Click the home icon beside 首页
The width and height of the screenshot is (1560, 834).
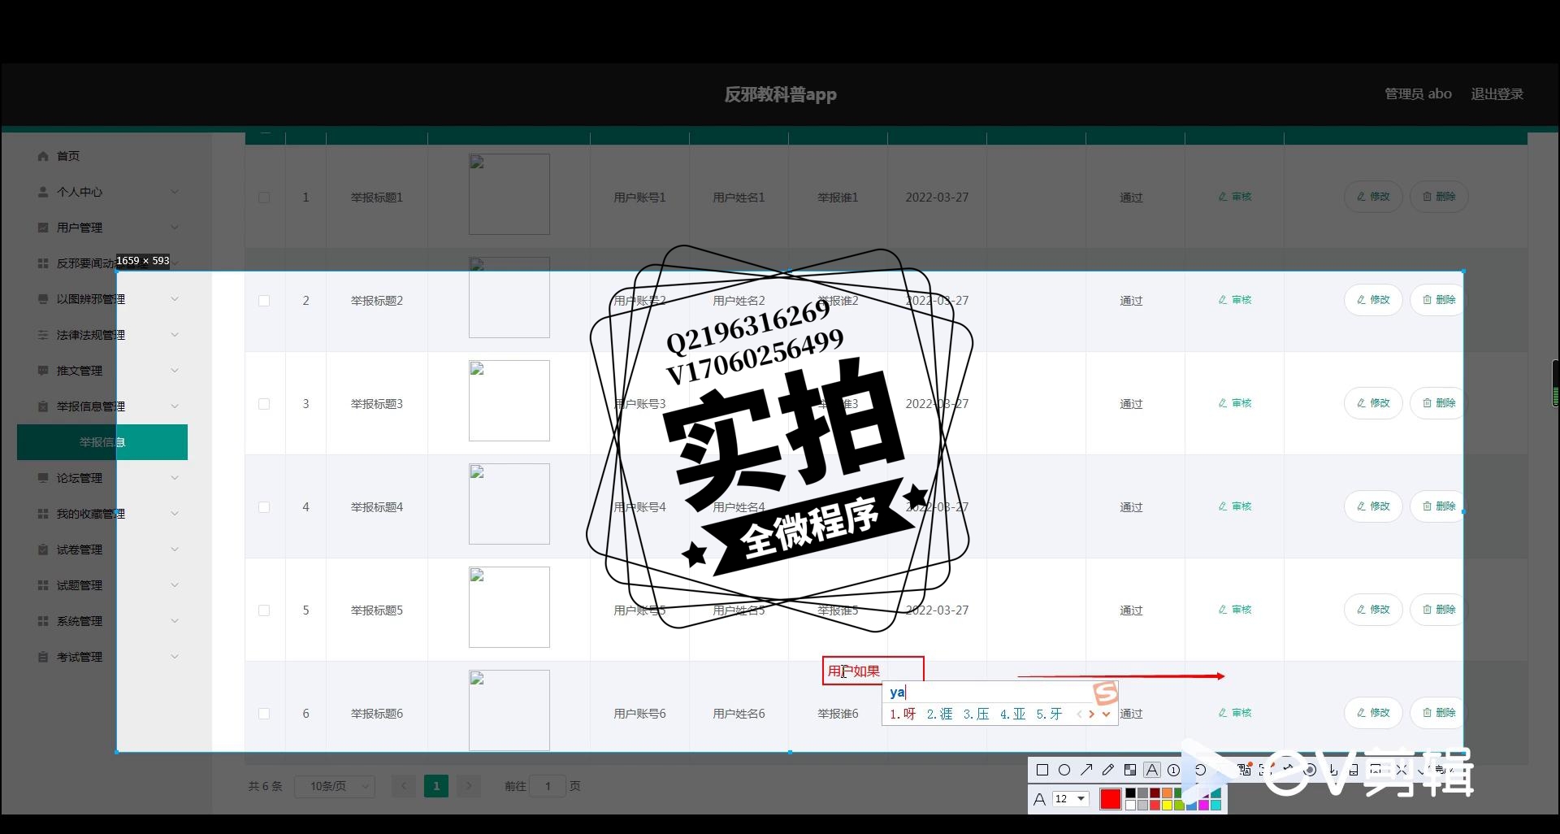pyautogui.click(x=43, y=156)
